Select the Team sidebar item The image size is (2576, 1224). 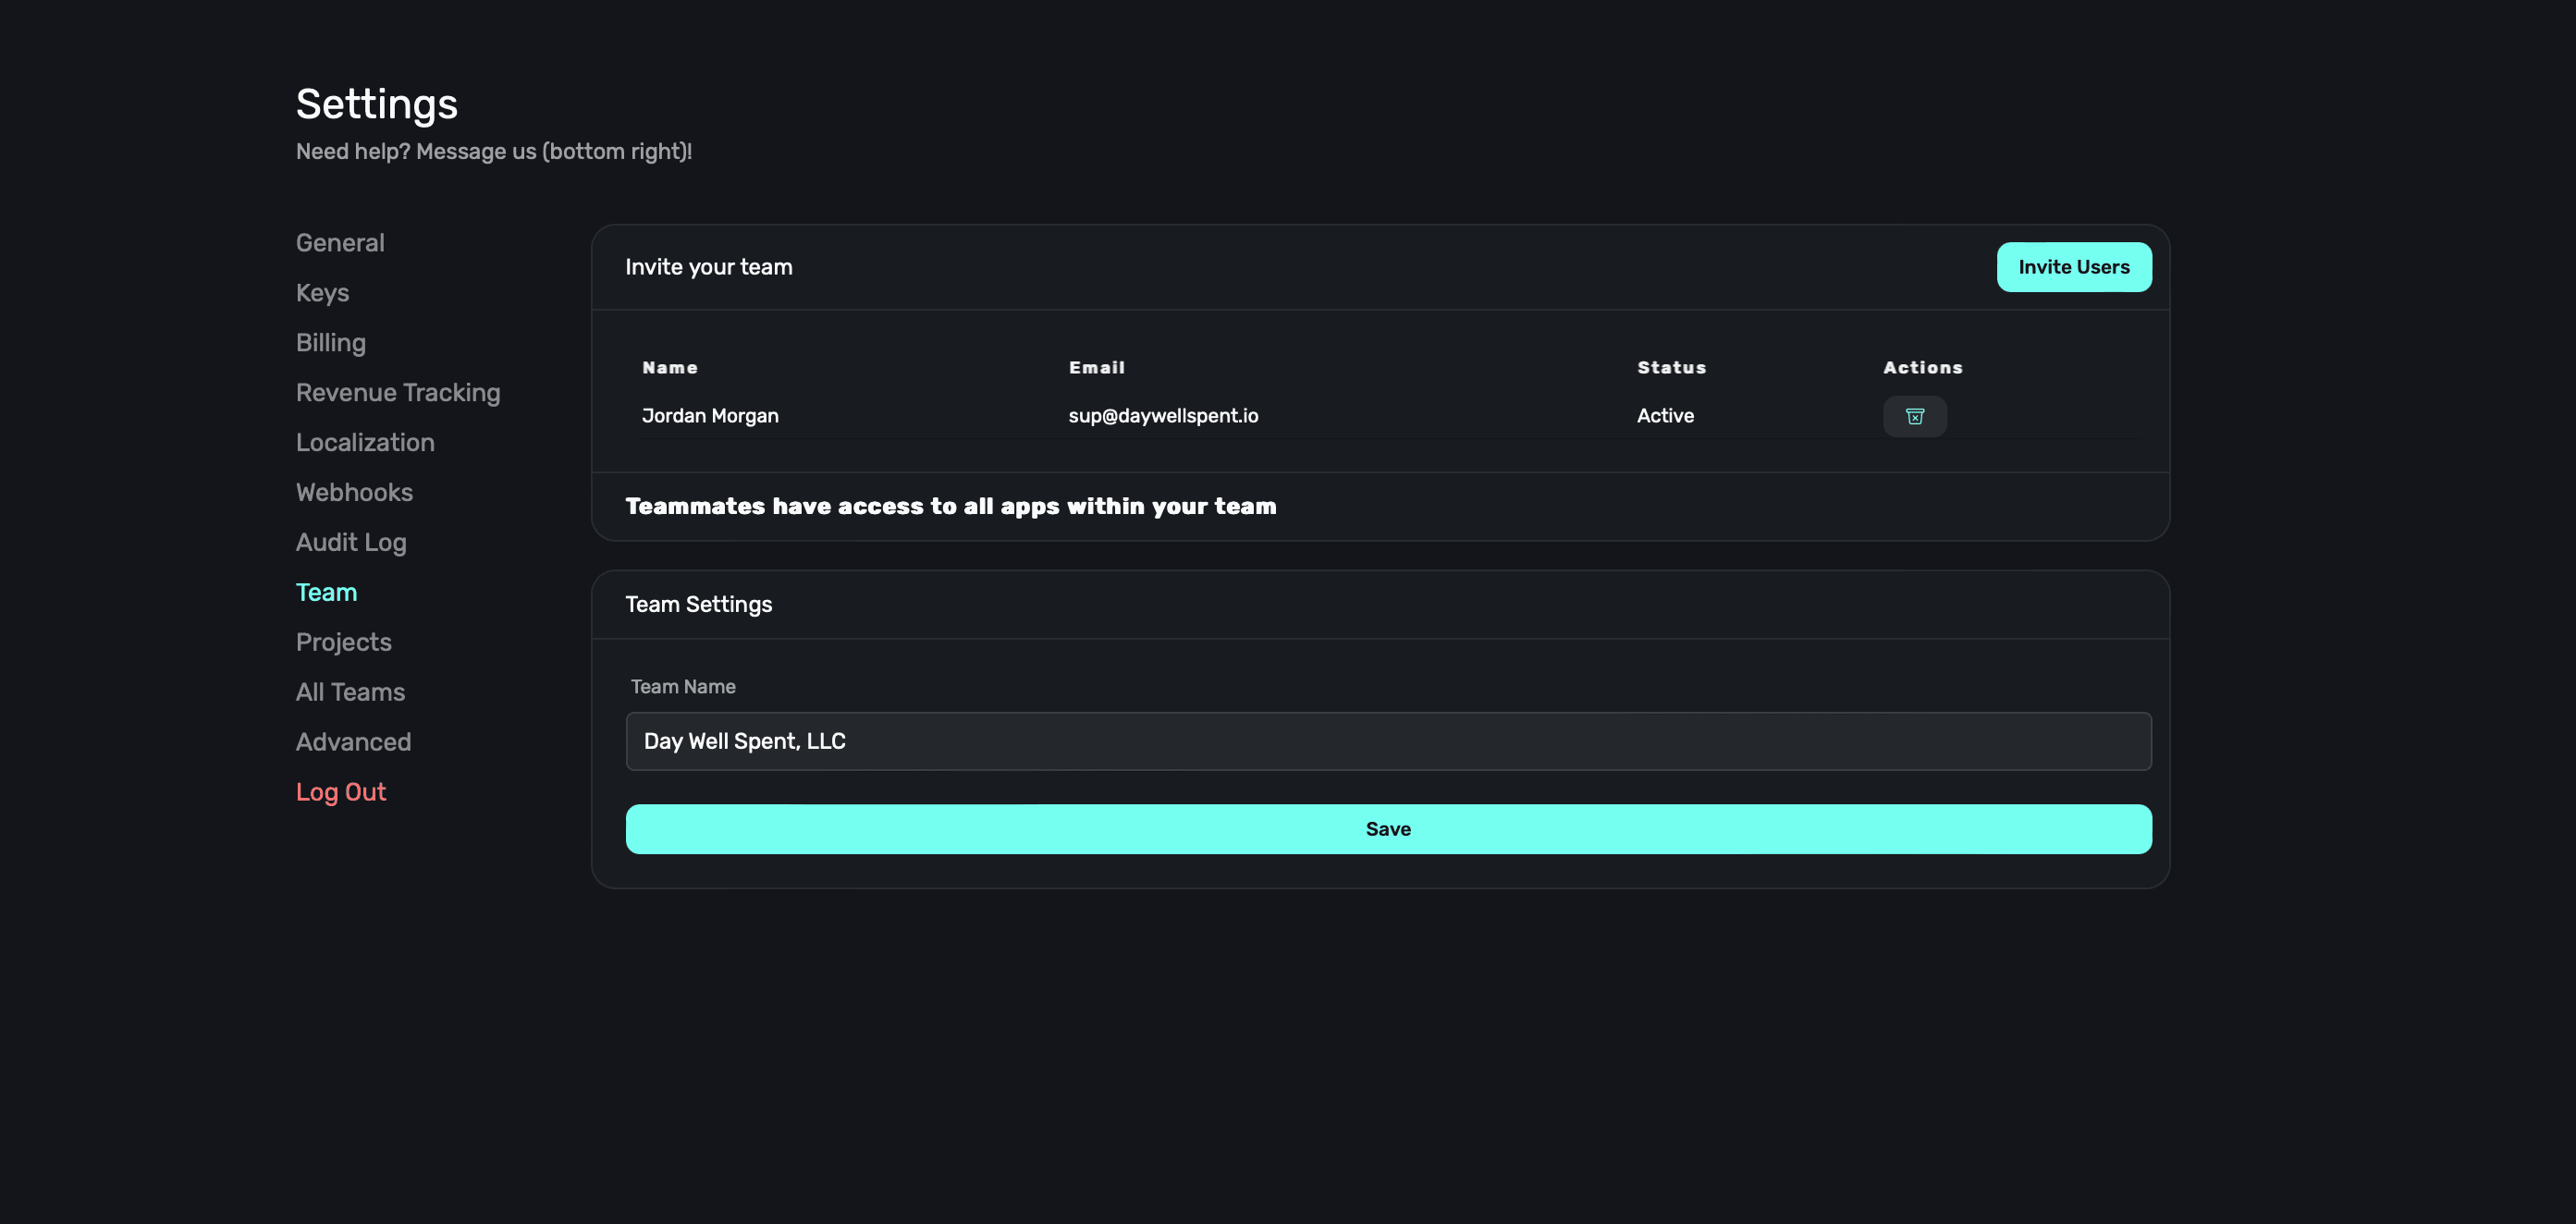[326, 593]
